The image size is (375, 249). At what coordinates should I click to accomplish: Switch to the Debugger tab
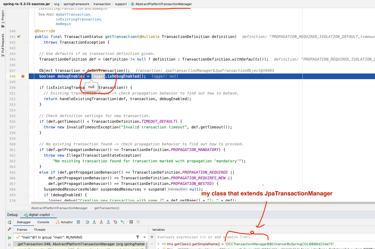pos(24,222)
